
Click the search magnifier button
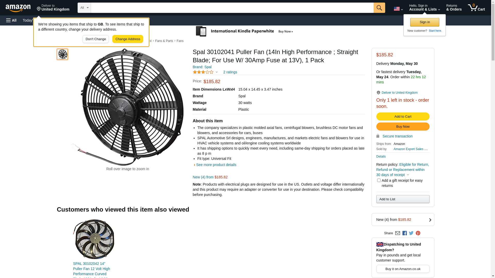[379, 8]
